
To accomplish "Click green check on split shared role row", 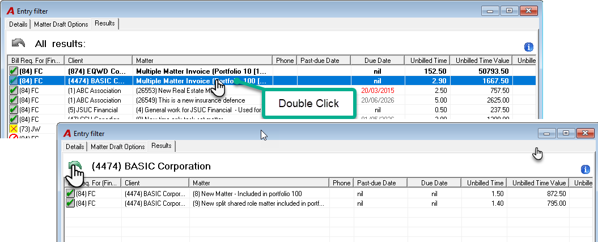I will pyautogui.click(x=70, y=203).
